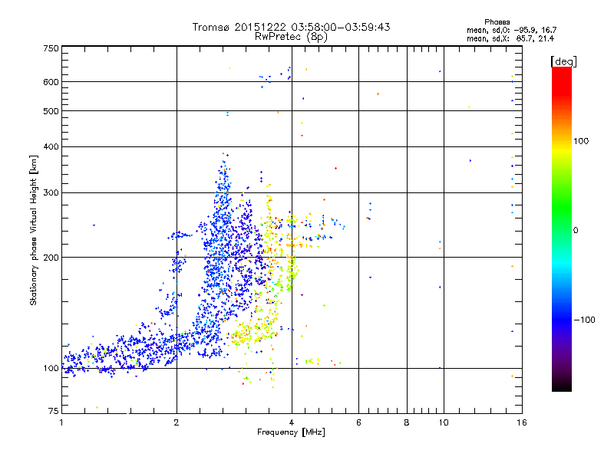Click the "mean, sd,O: -95.9, 16.7" statistic
This screenshot has height=460, width=614.
[x=511, y=30]
